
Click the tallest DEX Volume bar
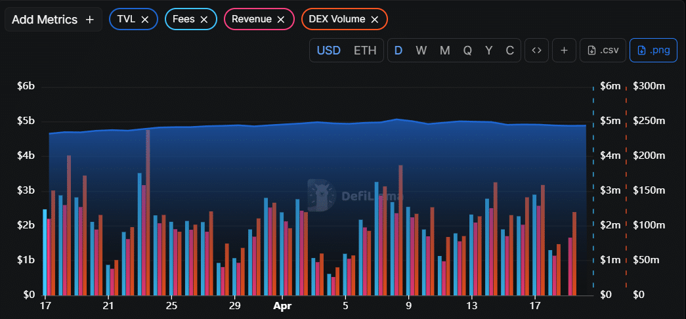point(148,210)
